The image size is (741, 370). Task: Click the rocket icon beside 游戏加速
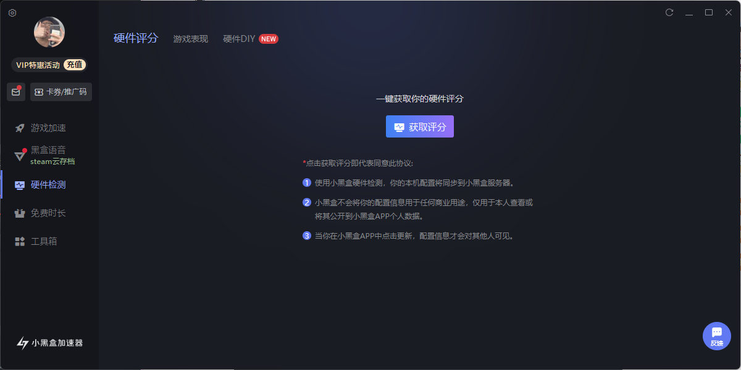pyautogui.click(x=20, y=128)
